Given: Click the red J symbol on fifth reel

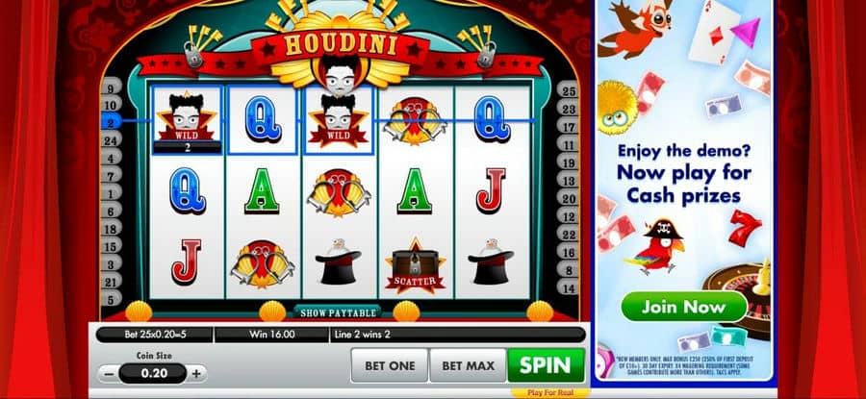Looking at the screenshot, I should tap(491, 191).
